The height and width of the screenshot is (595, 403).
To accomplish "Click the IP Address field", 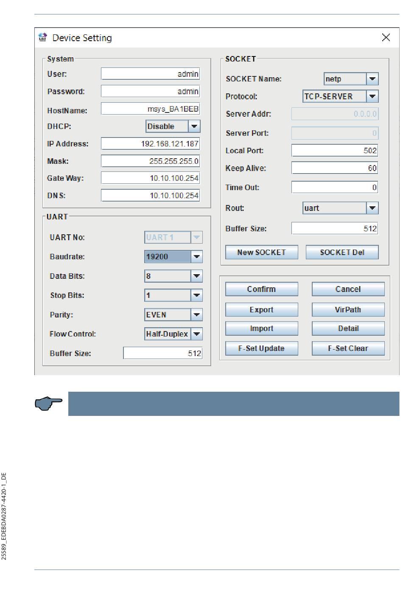I will [x=150, y=143].
